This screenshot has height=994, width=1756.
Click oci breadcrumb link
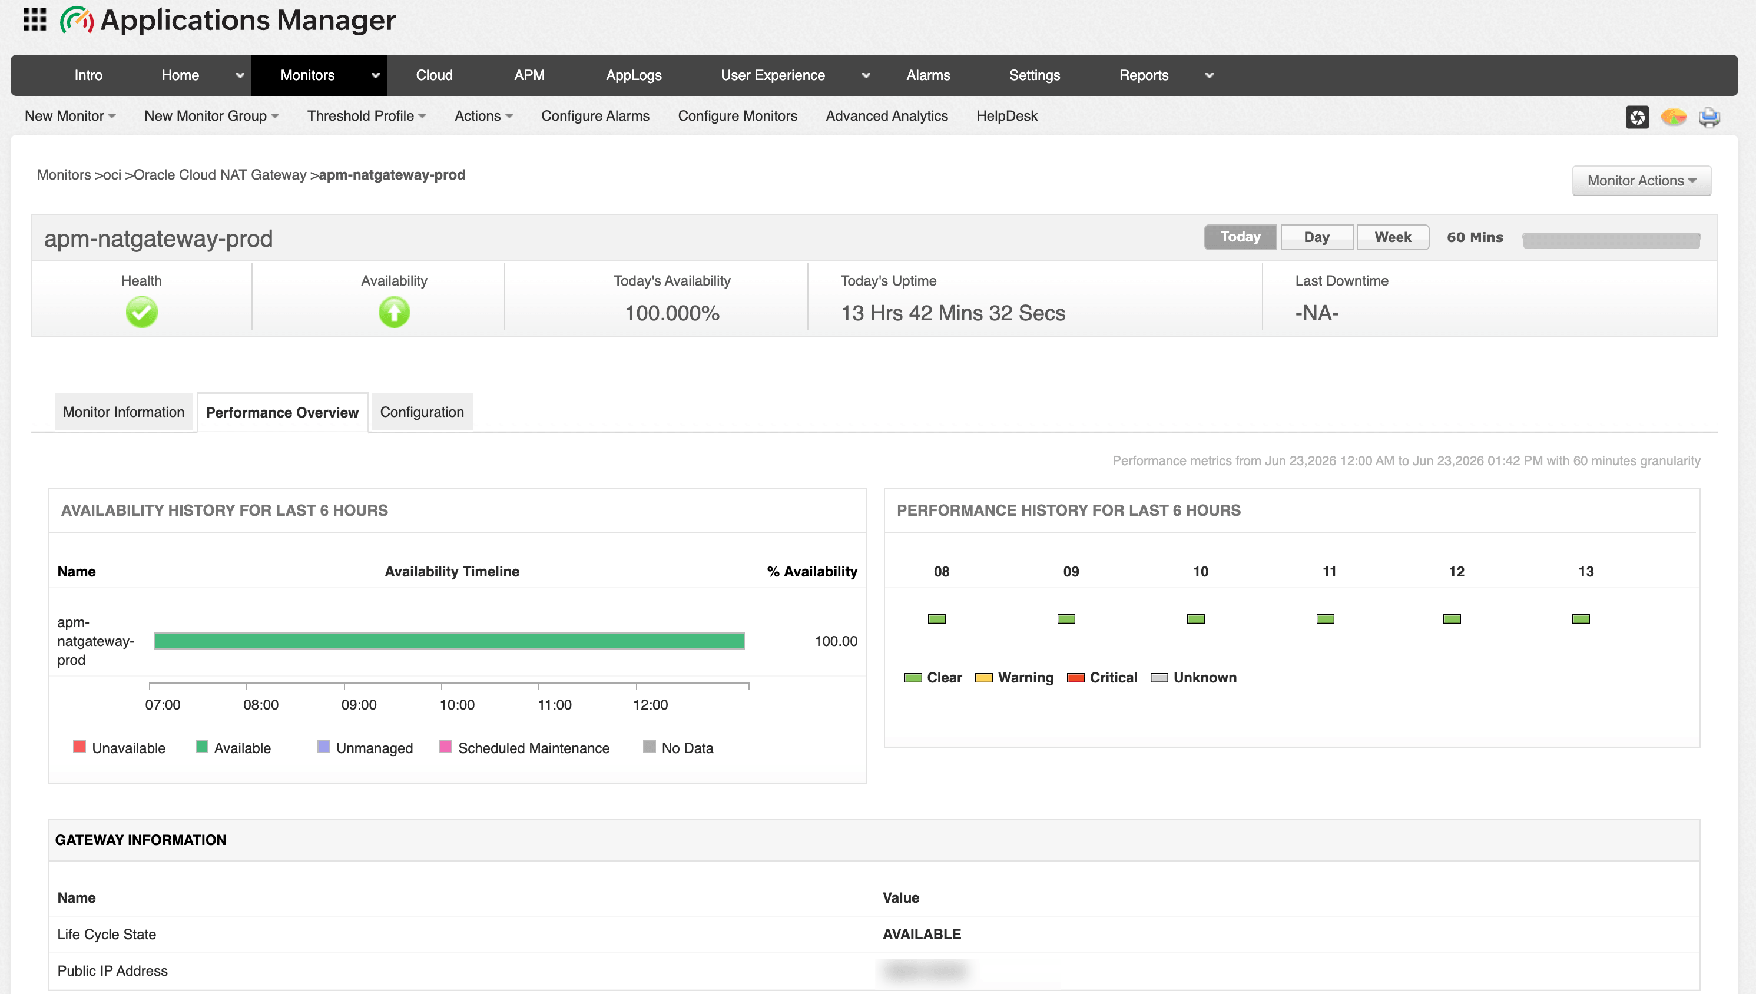coord(112,175)
